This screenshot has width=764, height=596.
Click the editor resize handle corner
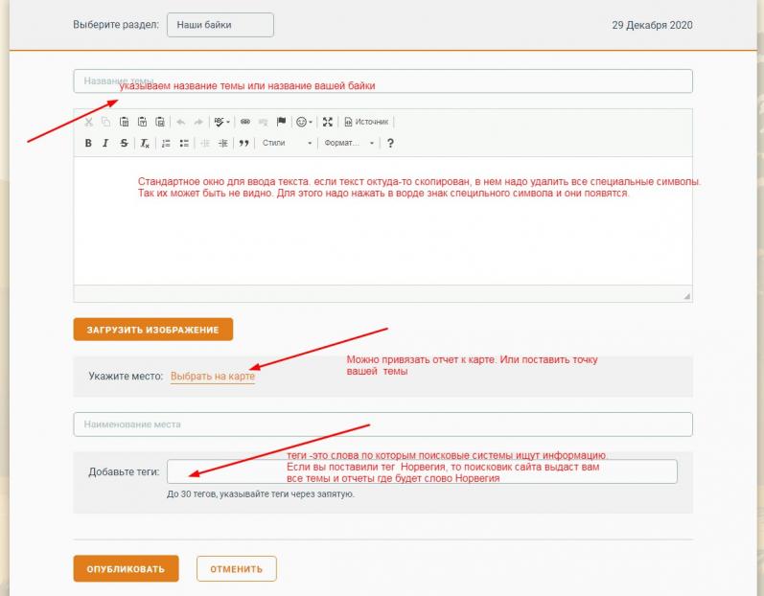[x=687, y=296]
